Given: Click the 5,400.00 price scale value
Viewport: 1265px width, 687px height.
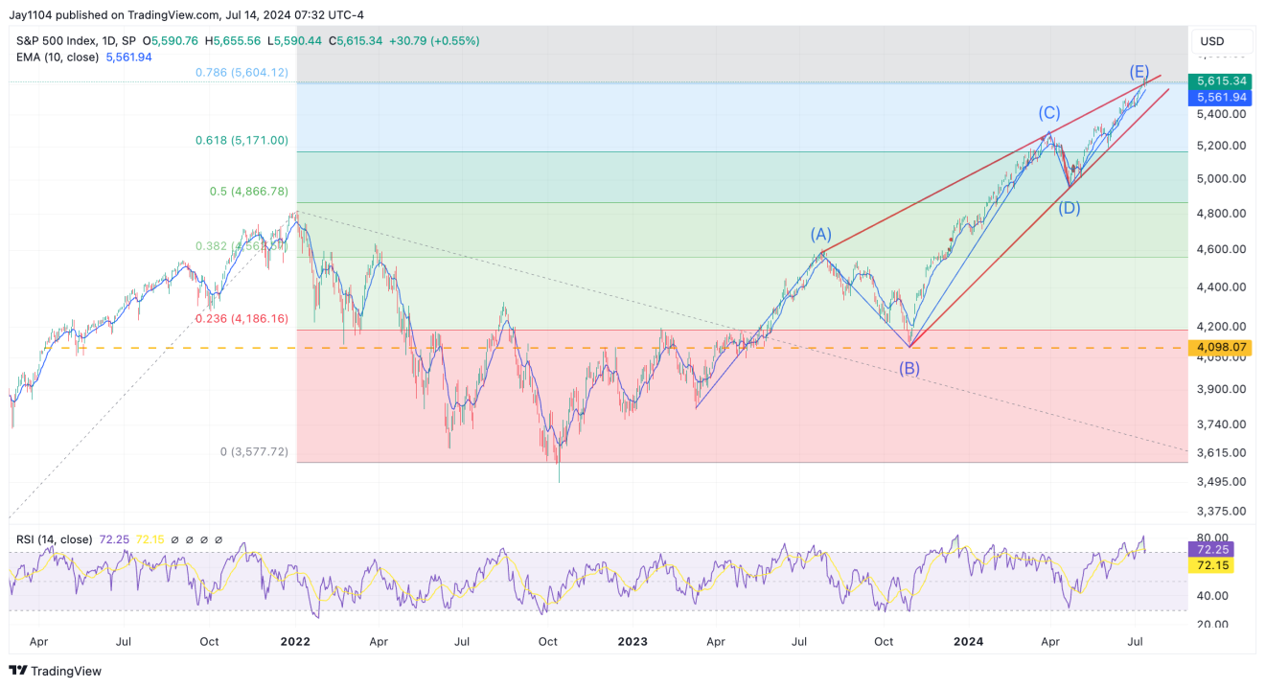Looking at the screenshot, I should point(1220,114).
